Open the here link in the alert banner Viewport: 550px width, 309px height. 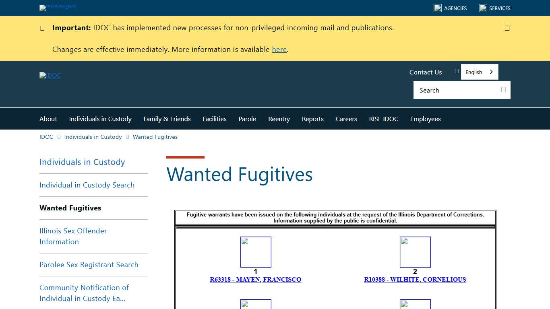click(279, 49)
